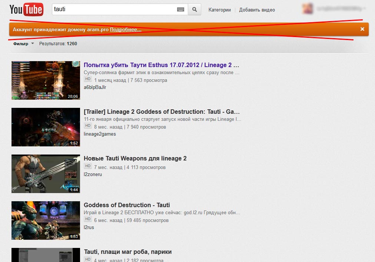This screenshot has width=375, height=262.
Task: Click the blurred profile avatar
Action: point(308,9)
